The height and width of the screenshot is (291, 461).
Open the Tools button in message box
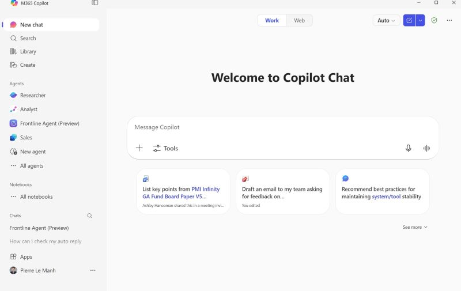click(x=165, y=148)
